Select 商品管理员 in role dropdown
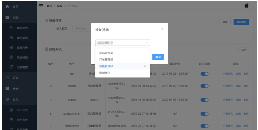This screenshot has width=258, height=130. click(x=122, y=53)
